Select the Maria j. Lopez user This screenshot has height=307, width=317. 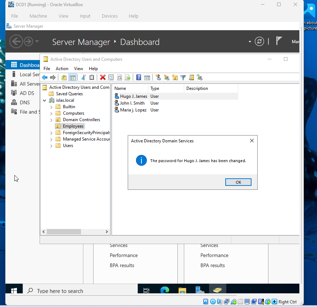pyautogui.click(x=133, y=110)
